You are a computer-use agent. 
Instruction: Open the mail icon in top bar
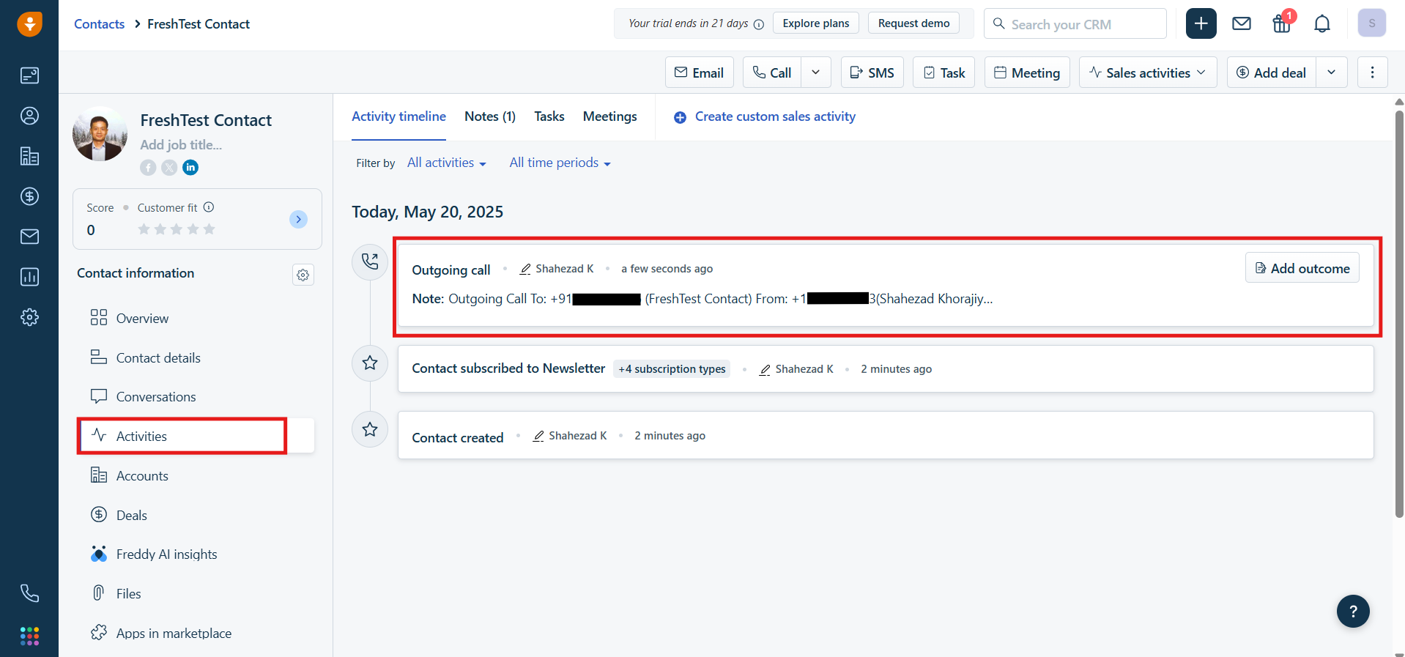point(1242,23)
